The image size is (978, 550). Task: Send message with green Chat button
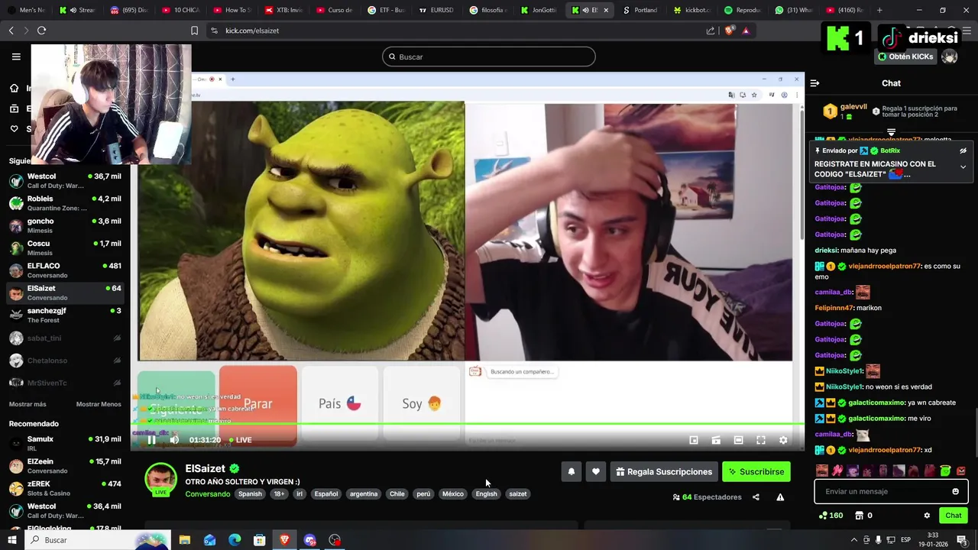pyautogui.click(x=954, y=516)
